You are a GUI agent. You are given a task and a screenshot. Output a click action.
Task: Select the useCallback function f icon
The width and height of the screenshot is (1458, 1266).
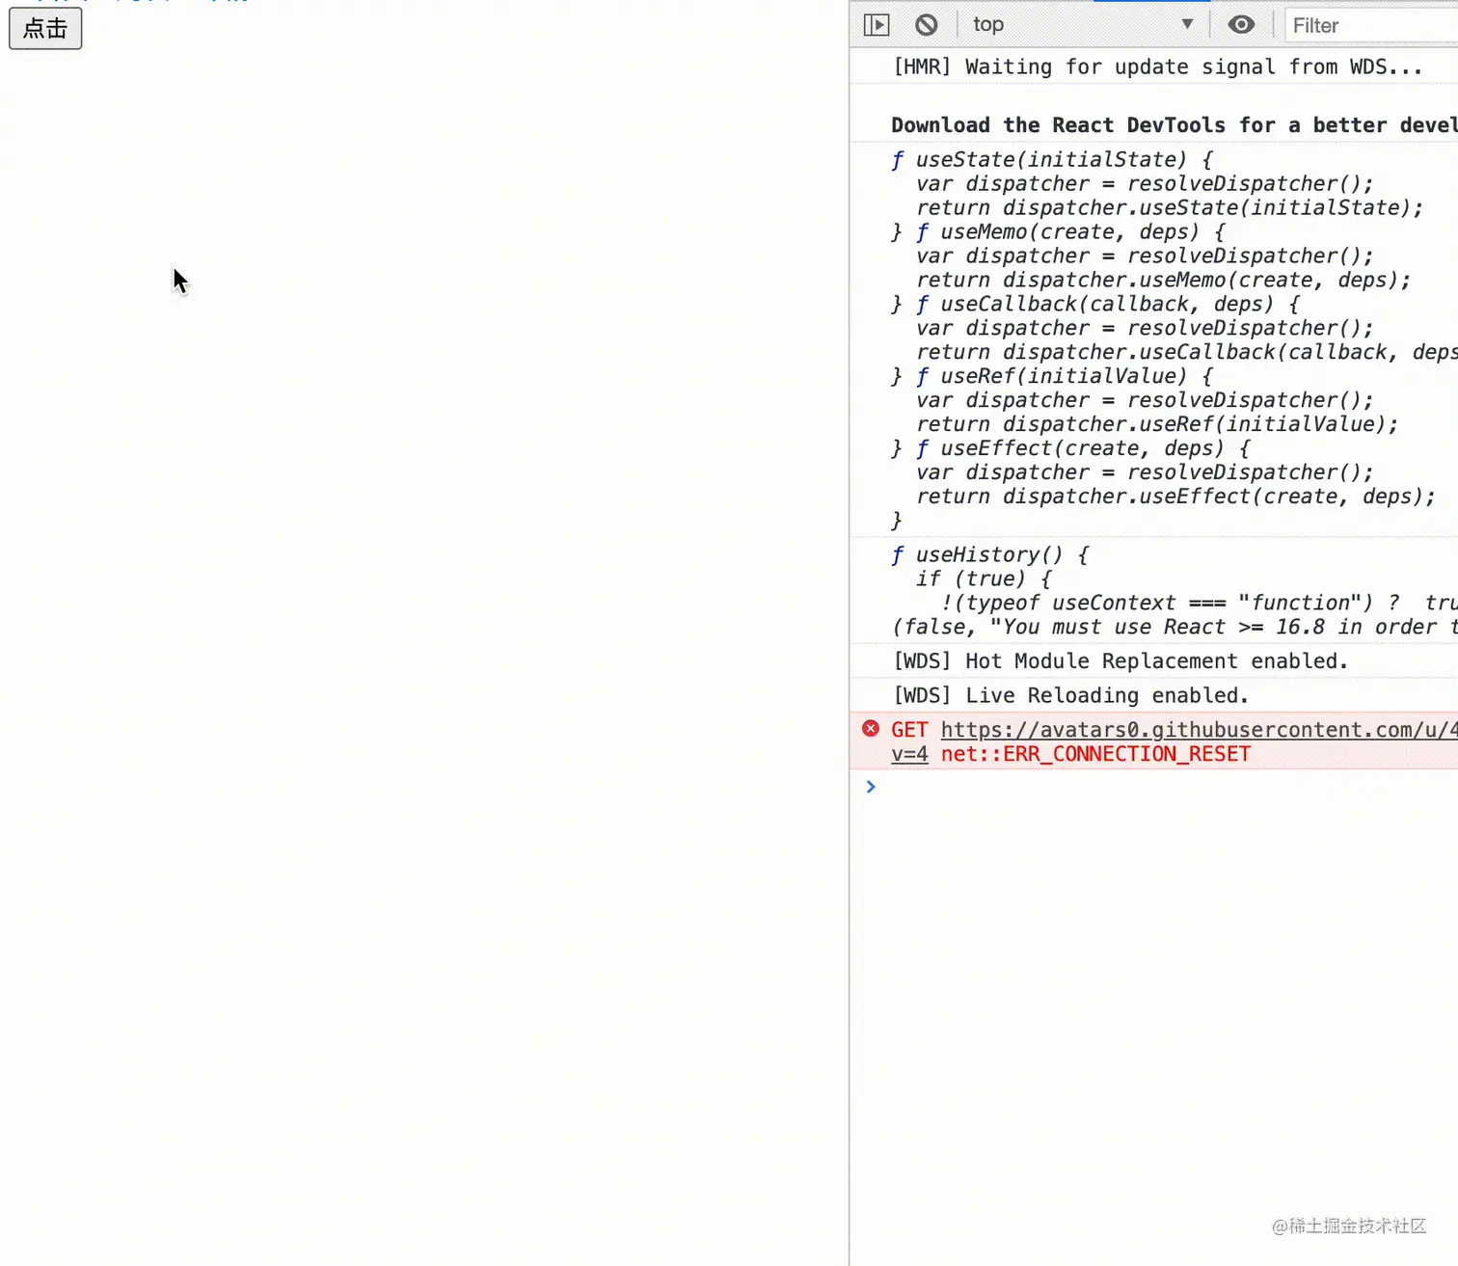(923, 304)
